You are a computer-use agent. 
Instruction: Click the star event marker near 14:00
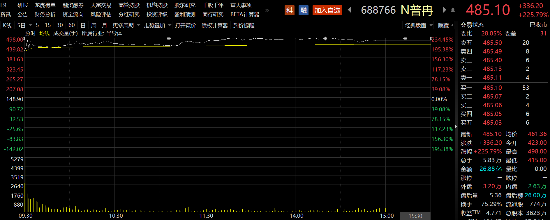point(325,38)
